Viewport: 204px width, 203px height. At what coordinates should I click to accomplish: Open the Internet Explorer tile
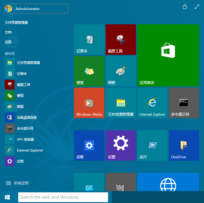(x=152, y=103)
